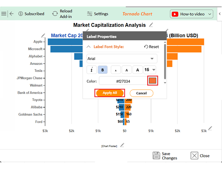The image size is (222, 169).
Task: Edit chart title with pencil icon
Action: pyautogui.click(x=151, y=25)
